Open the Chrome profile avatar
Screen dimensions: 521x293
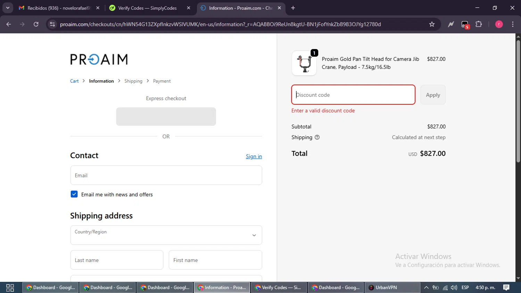pos(499,24)
